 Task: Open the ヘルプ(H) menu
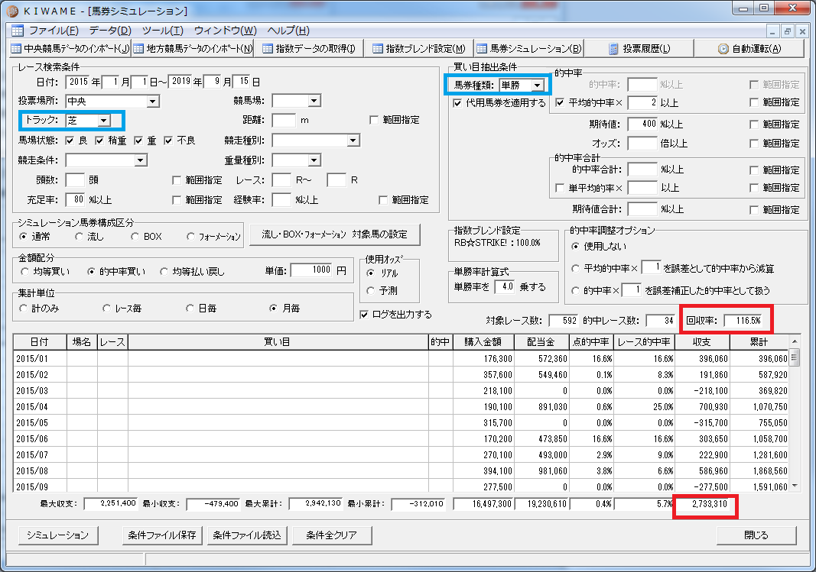click(x=288, y=30)
